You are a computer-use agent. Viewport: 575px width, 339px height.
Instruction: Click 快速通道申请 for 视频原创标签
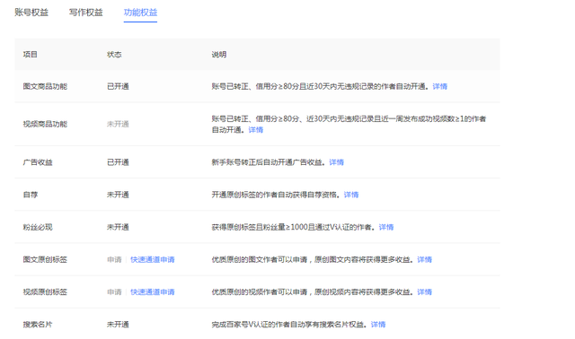[153, 292]
